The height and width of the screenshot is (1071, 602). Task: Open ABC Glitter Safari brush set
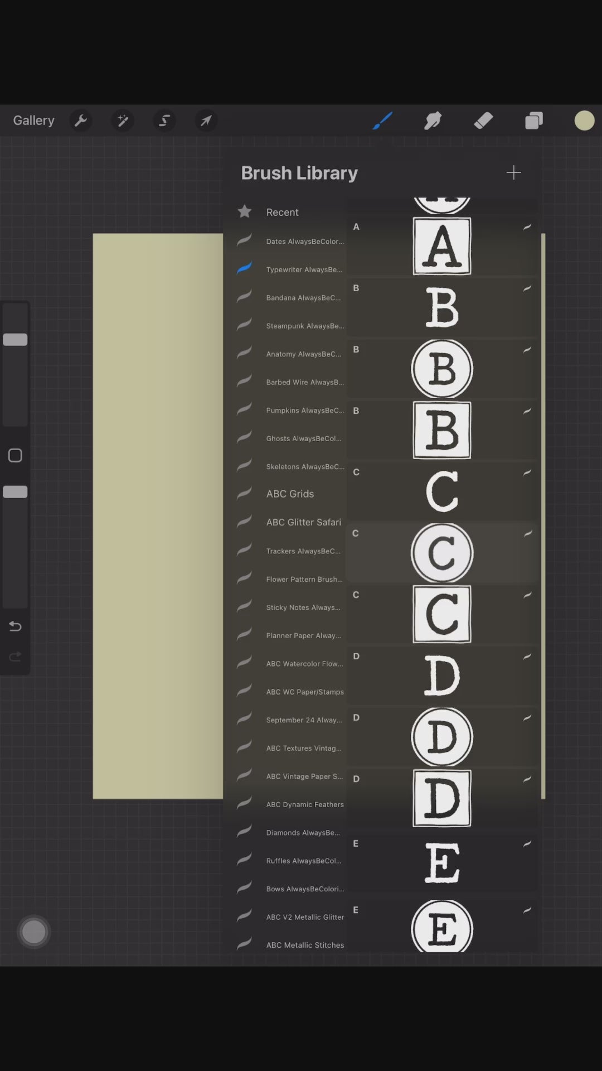pos(303,523)
